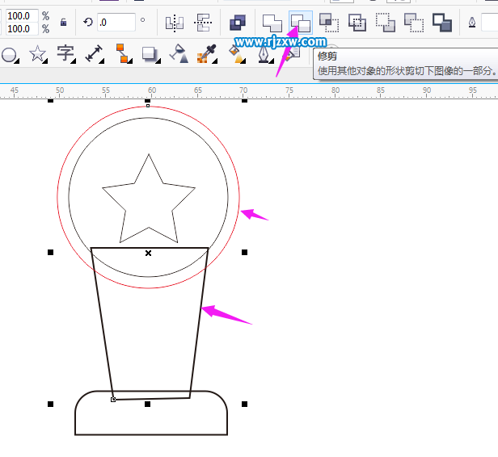Screen dimensions: 498x457
Task: Mirror the selection vertically
Action: (203, 22)
